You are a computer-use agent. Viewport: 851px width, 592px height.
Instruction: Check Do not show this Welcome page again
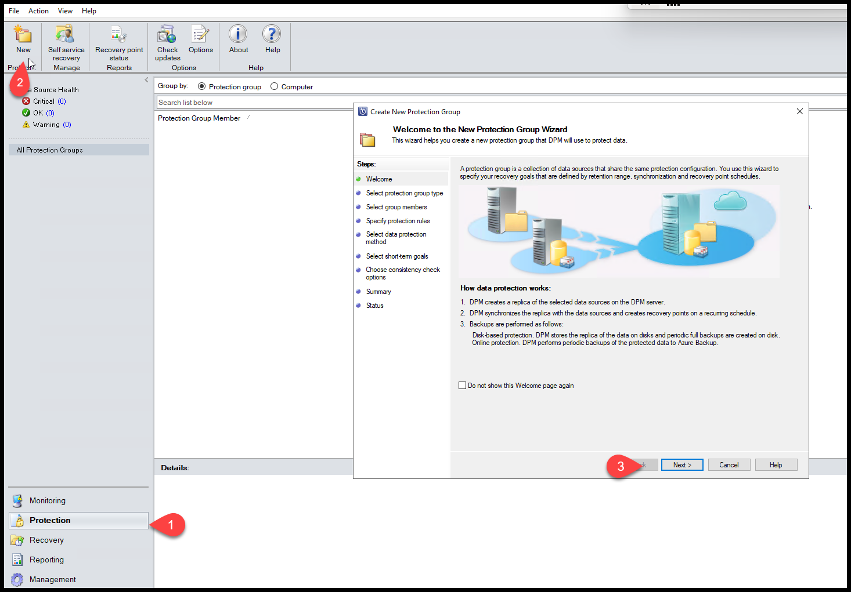click(462, 385)
